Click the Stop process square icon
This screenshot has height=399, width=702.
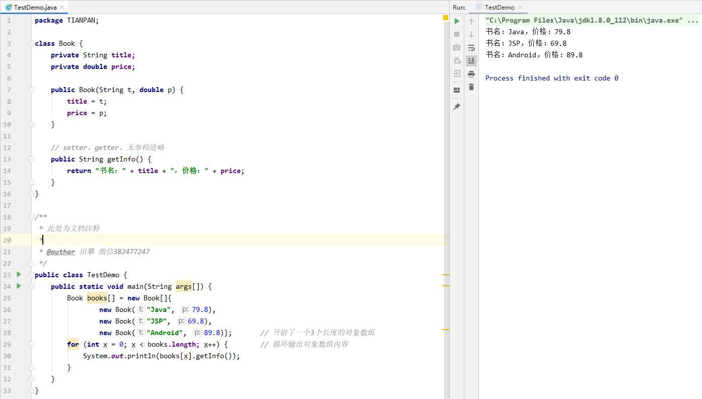tap(457, 34)
